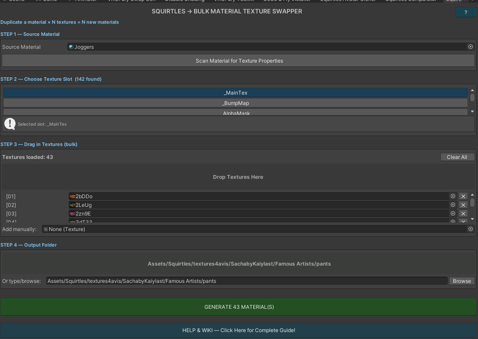Screen dimensions: 478x339
Task: Click 'STEP 4 — Output Folder' heading
Action: pyautogui.click(x=29, y=245)
